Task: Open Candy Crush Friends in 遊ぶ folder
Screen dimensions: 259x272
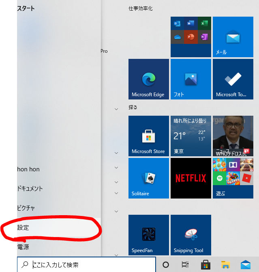Action: [x=233, y=178]
